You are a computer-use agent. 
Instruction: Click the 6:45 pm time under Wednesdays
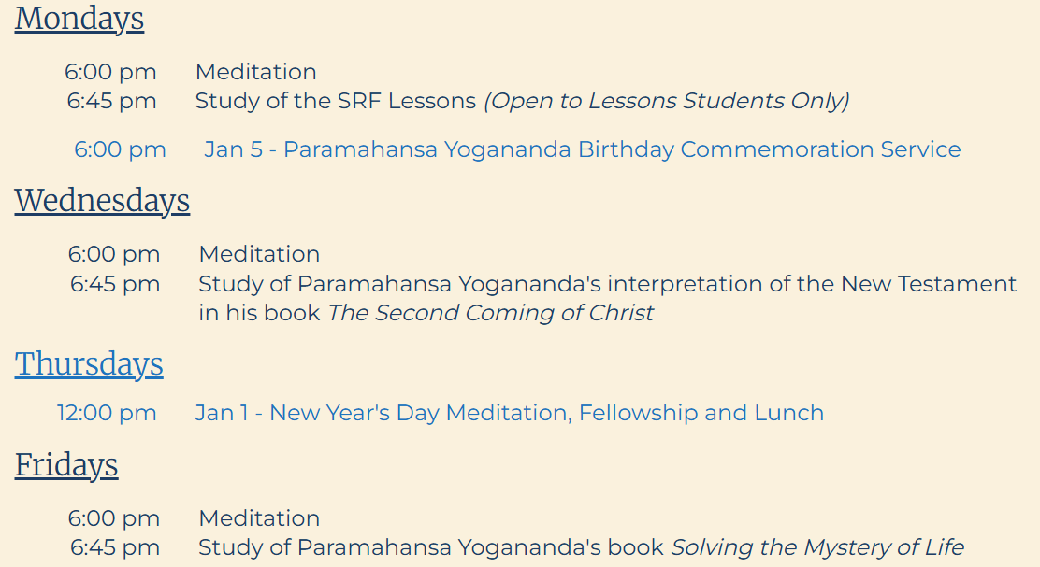pos(115,283)
